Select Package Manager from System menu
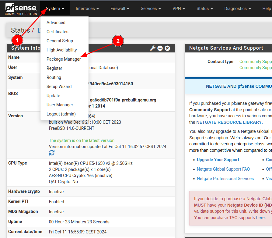The image size is (272, 238). (x=64, y=59)
